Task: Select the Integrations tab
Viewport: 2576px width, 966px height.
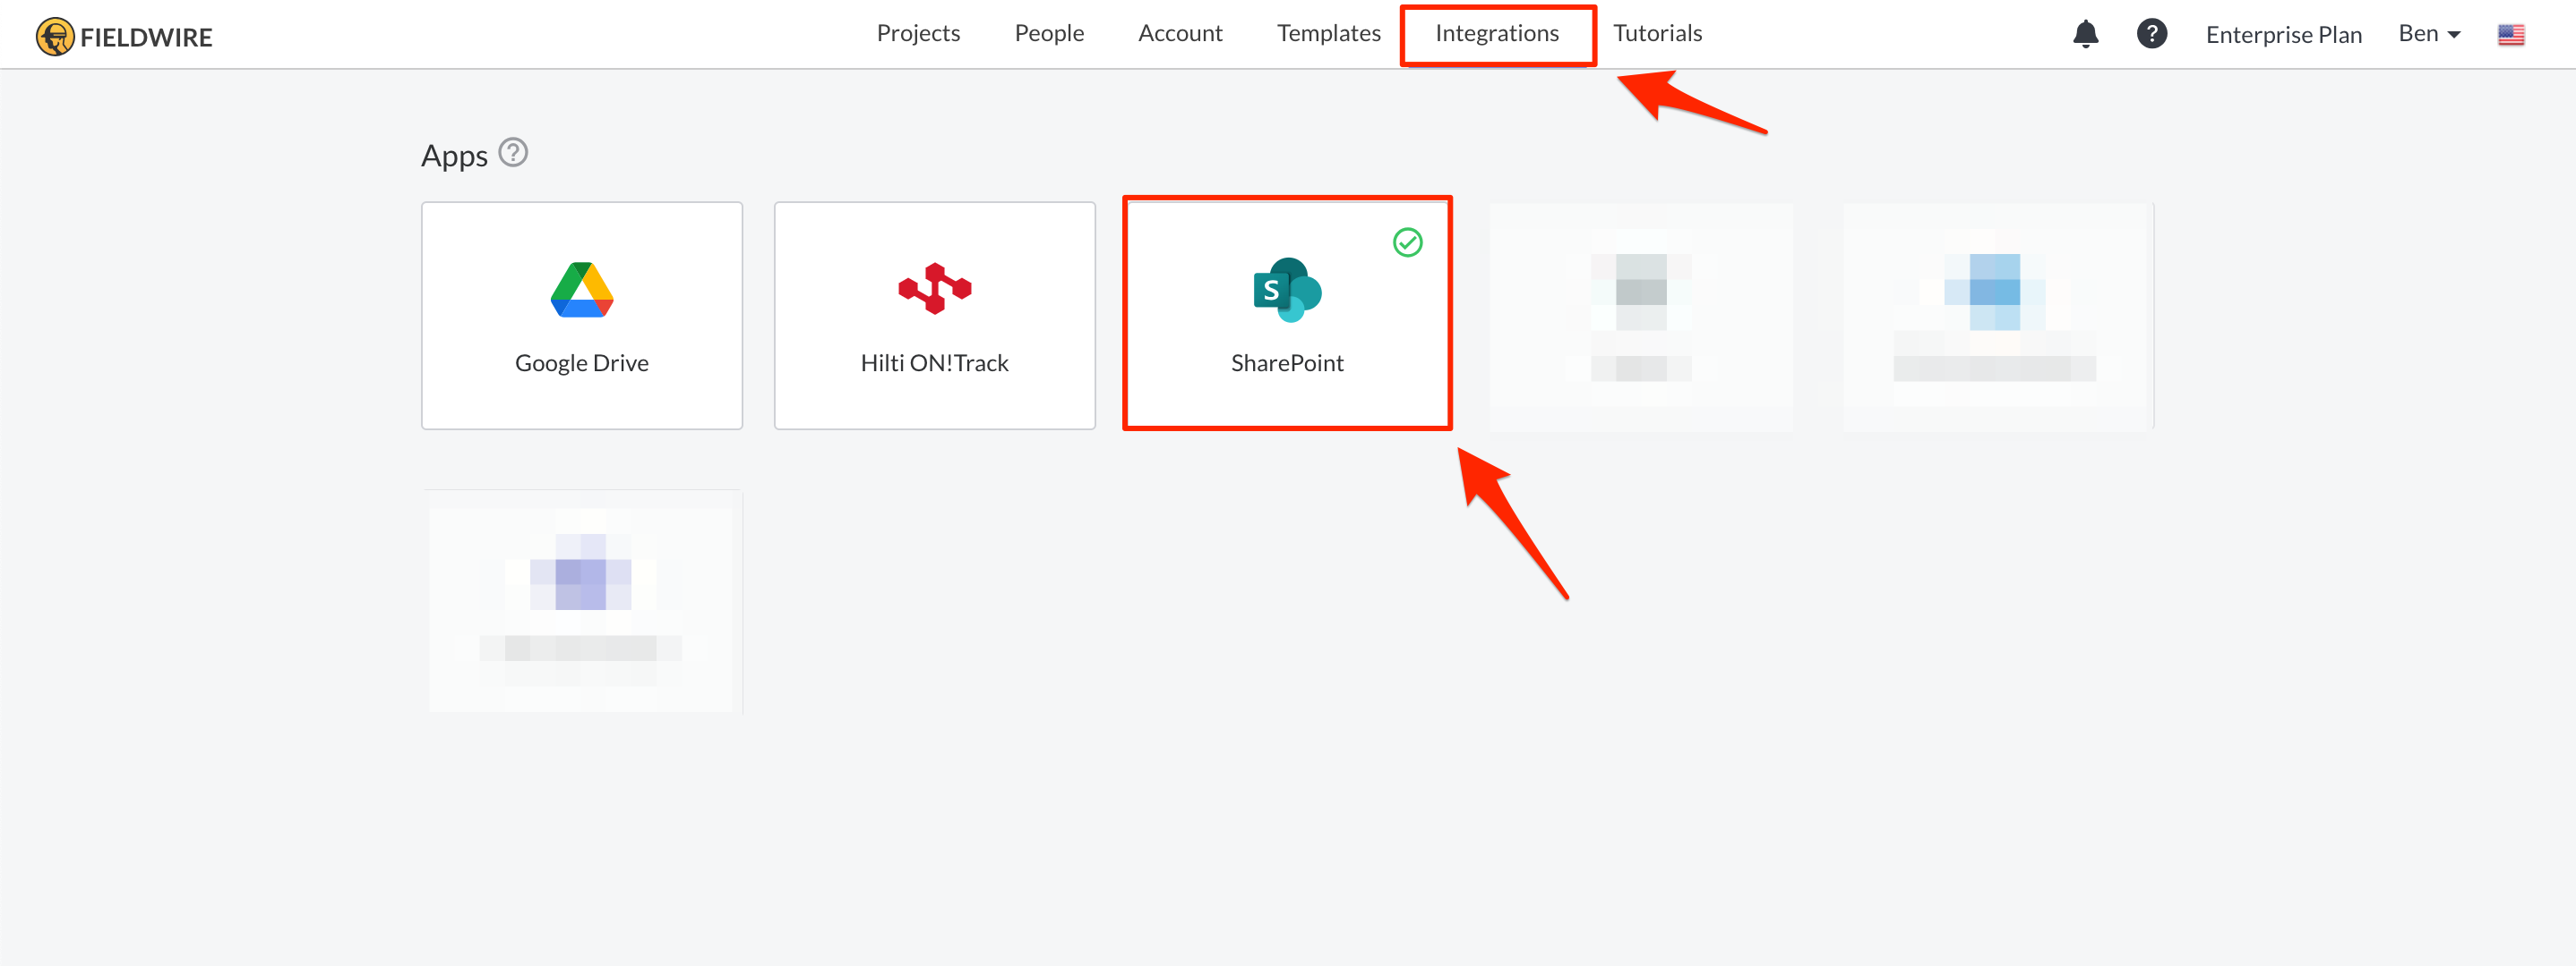Action: click(x=1496, y=33)
